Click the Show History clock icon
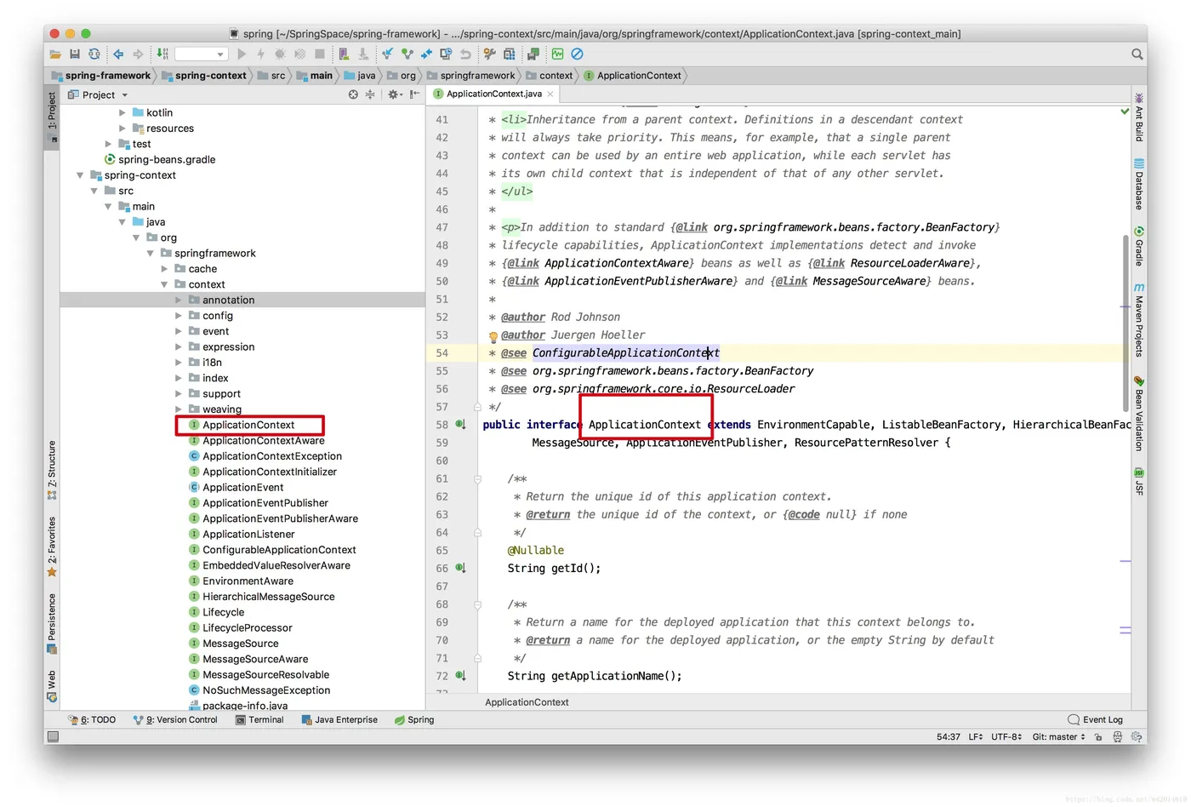 446,54
